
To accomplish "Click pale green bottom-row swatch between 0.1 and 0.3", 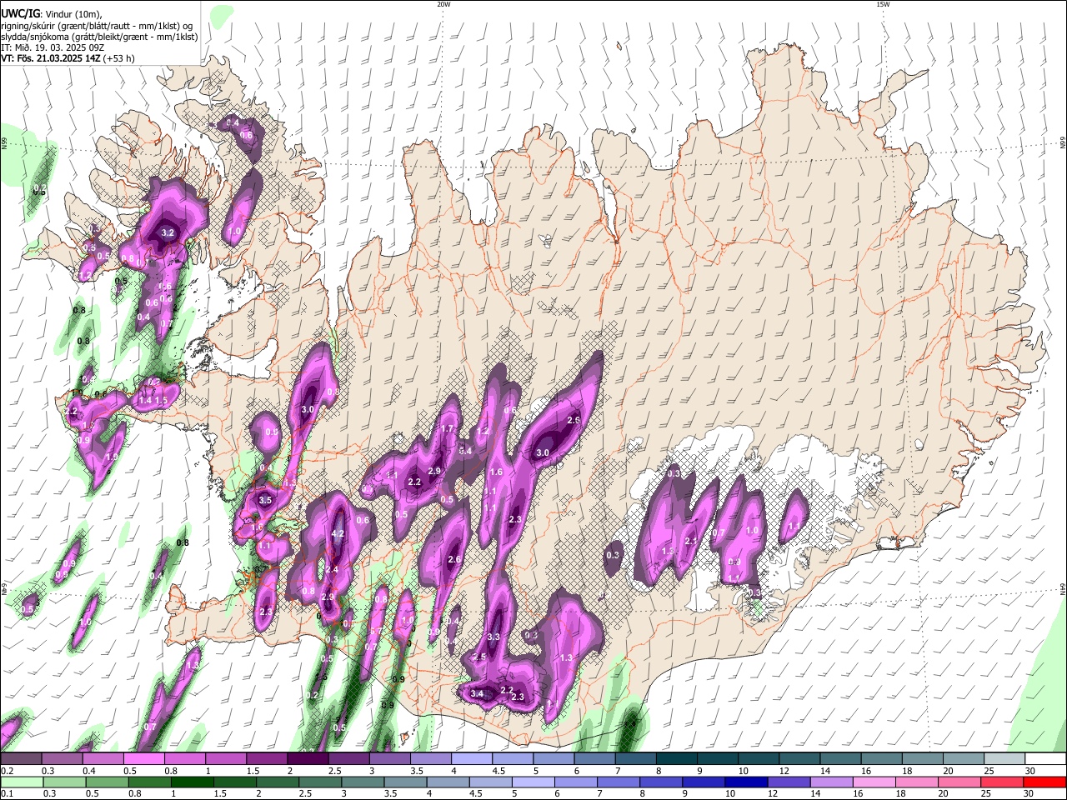I will (22, 782).
